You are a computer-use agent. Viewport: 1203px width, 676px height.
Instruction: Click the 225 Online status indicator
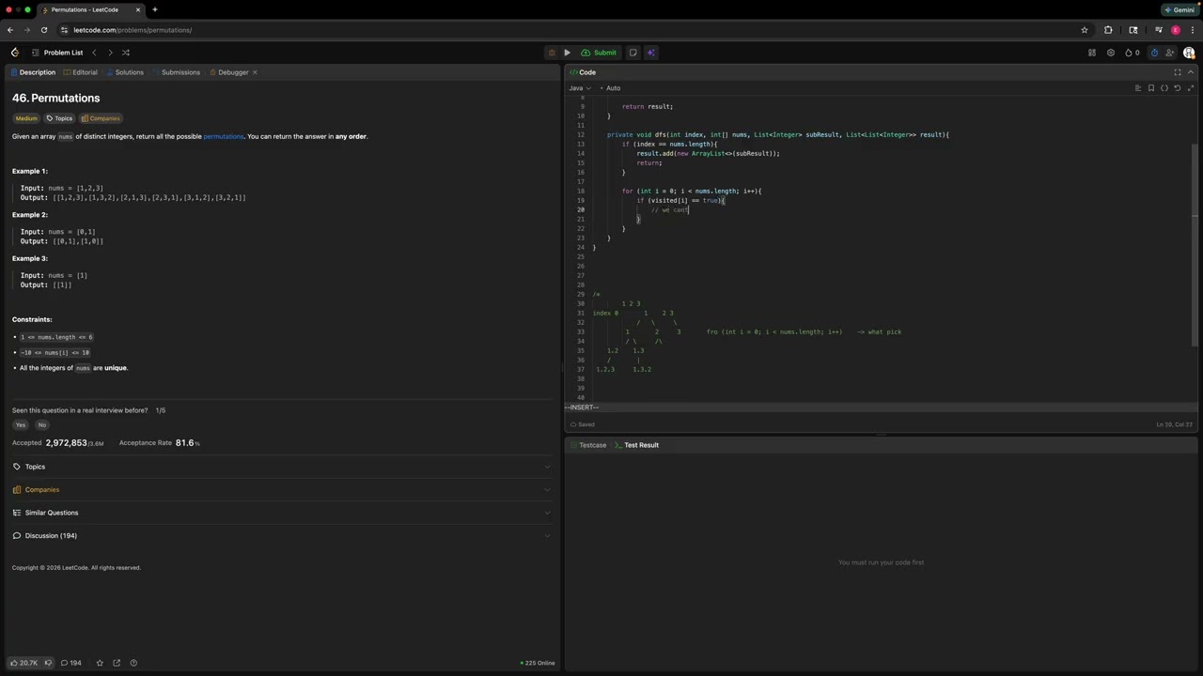(538, 663)
